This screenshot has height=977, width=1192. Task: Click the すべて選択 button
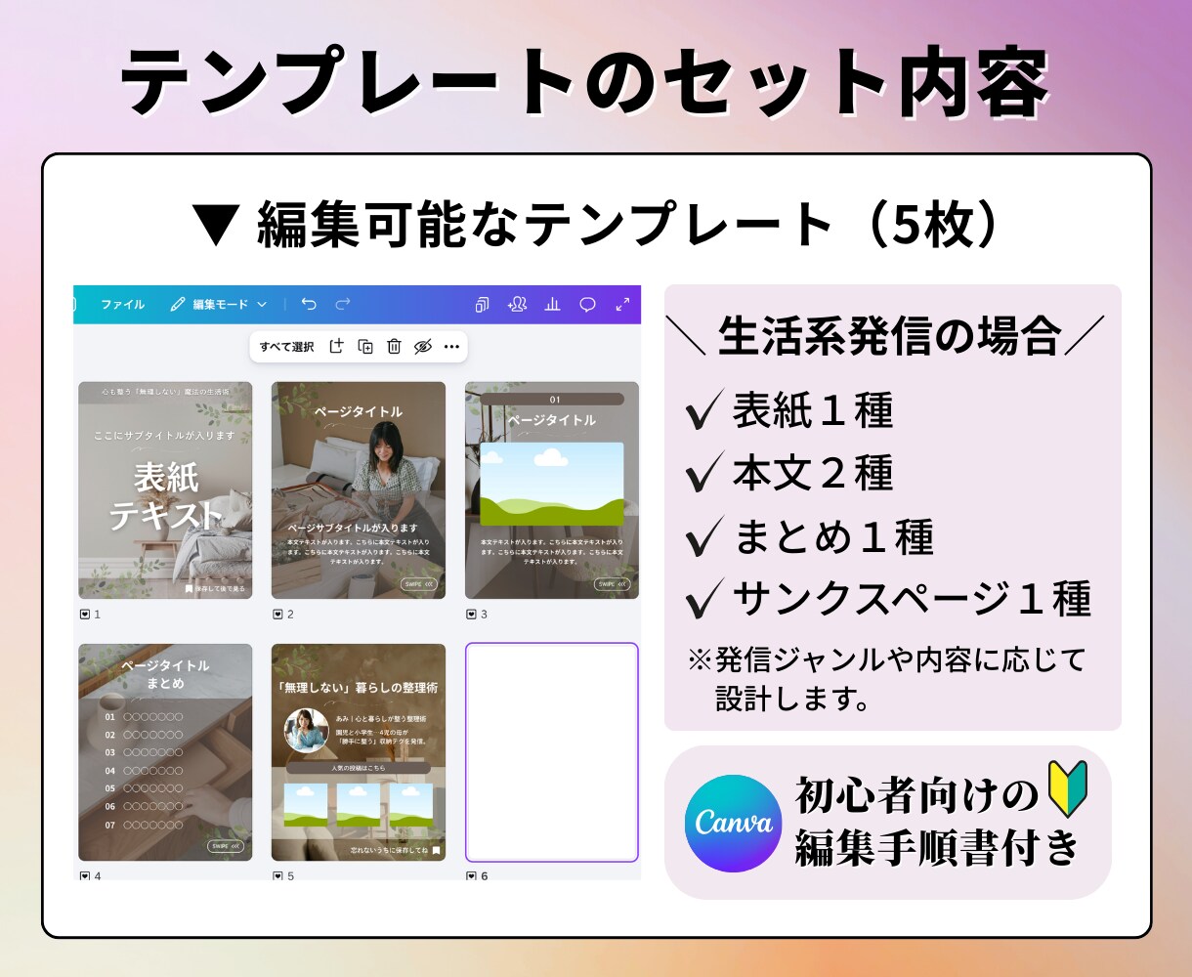(x=286, y=347)
